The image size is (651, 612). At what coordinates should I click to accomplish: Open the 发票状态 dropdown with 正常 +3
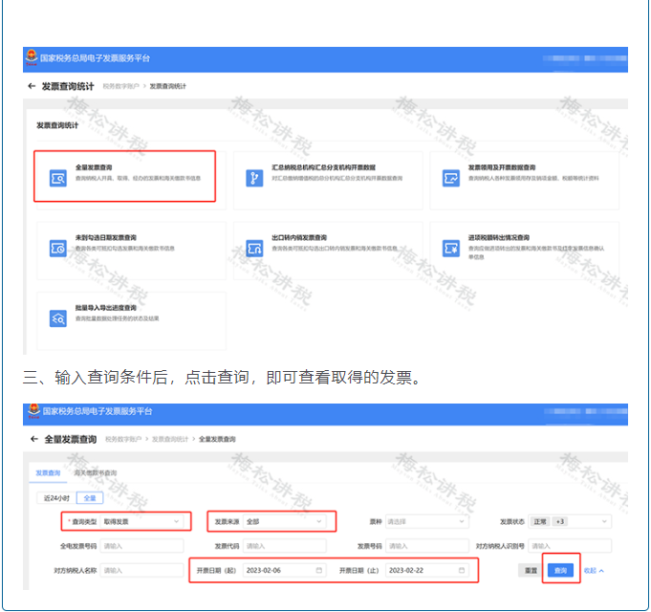tap(570, 521)
